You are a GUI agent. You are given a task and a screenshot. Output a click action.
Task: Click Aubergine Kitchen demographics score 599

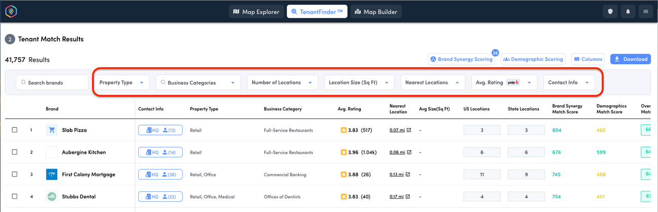click(x=601, y=152)
